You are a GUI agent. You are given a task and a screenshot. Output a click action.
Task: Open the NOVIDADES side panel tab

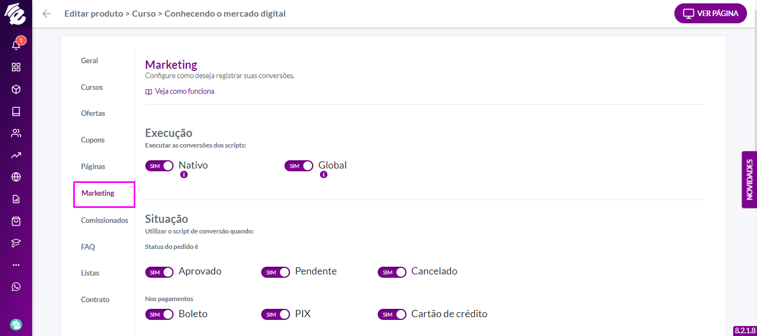pos(749,180)
